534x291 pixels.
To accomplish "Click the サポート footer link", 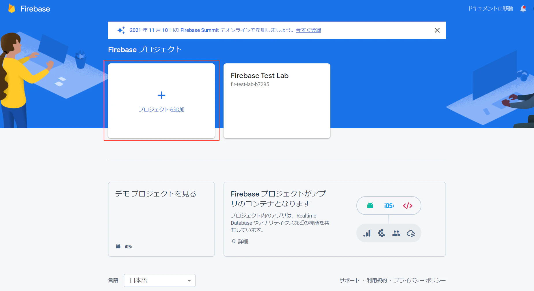I will tap(349, 280).
